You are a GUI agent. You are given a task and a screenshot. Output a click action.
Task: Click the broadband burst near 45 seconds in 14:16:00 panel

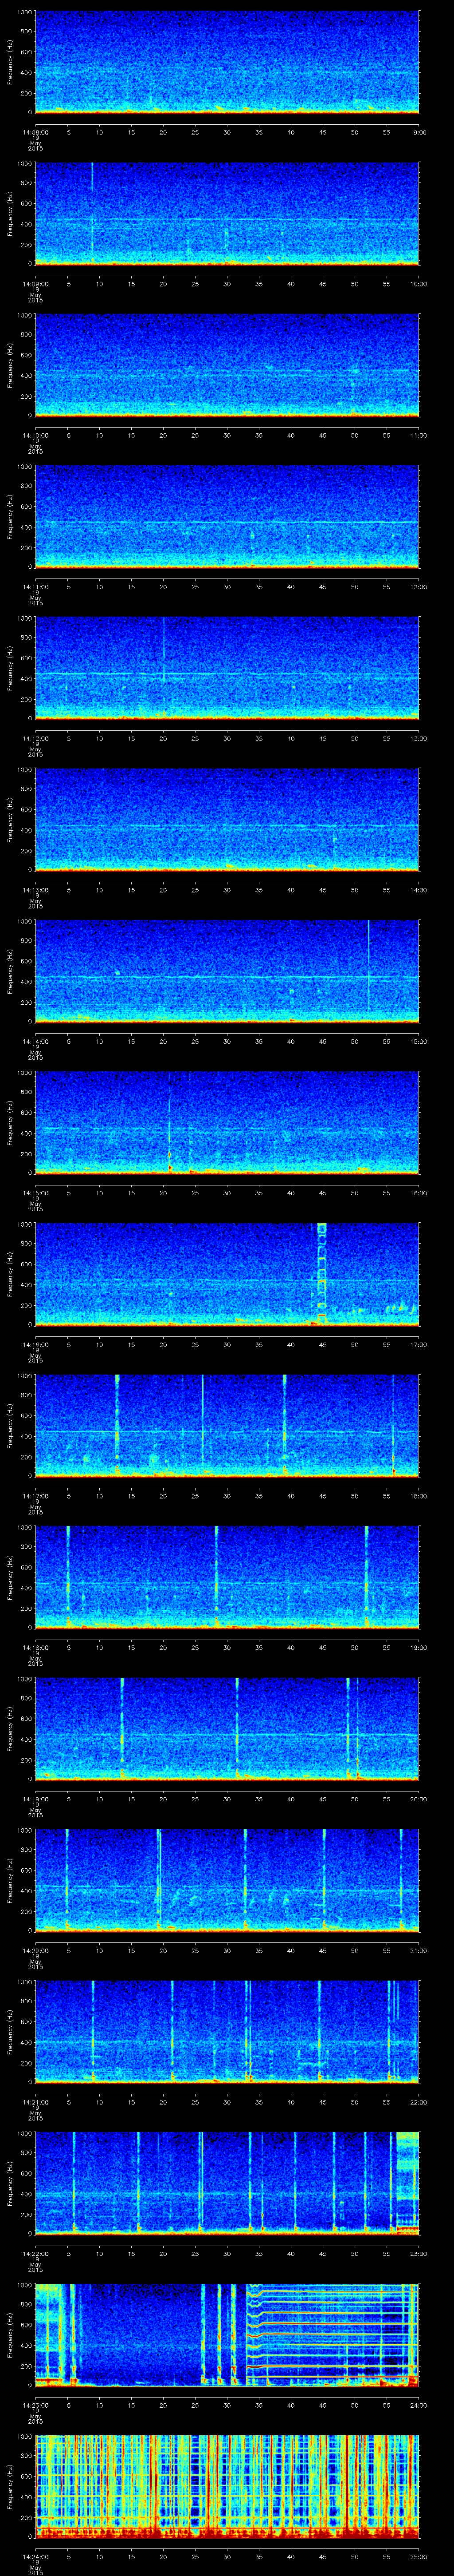click(322, 1274)
